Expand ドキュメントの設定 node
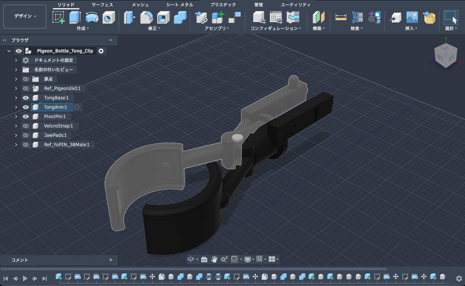 16,60
